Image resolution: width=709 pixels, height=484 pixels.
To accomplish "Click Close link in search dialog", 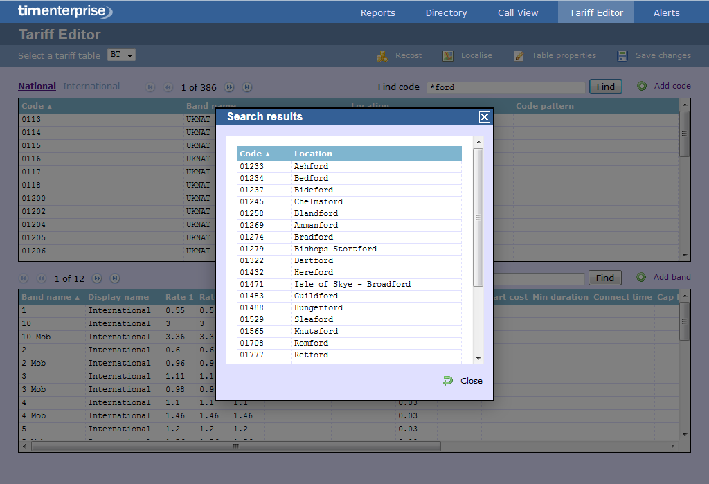I will 471,381.
